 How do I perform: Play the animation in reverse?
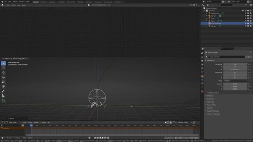pos(100,138)
